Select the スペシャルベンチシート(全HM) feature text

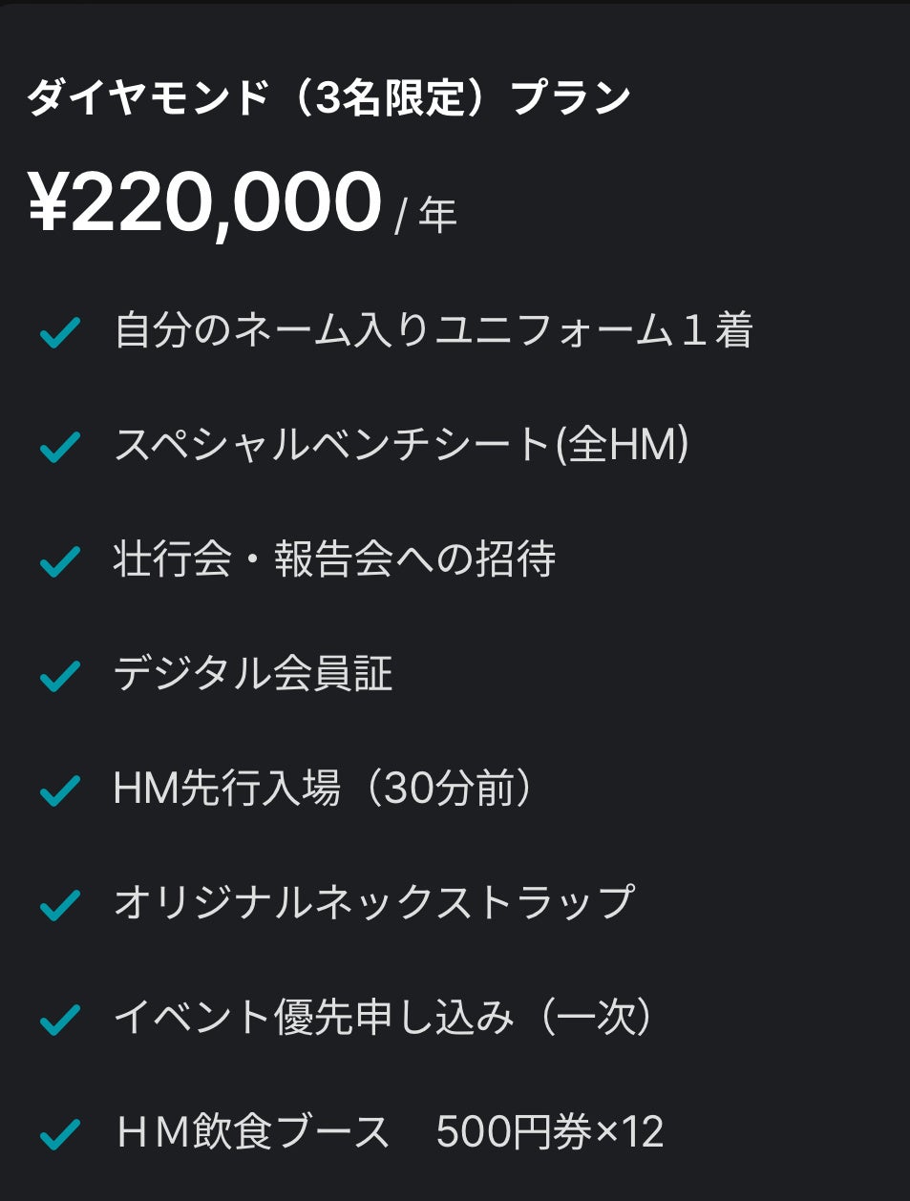[401, 446]
